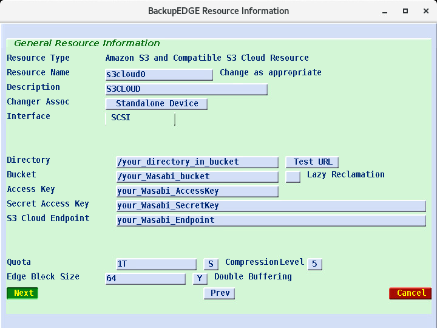The width and height of the screenshot is (437, 328).
Task: Minimize the BackupEDGE window
Action: point(385,11)
